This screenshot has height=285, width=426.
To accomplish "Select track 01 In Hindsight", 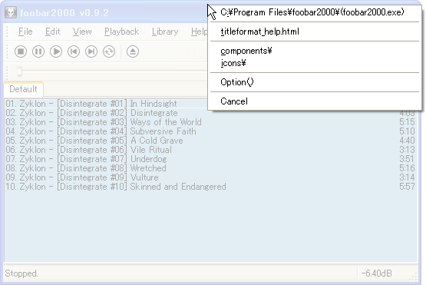I will click(106, 104).
